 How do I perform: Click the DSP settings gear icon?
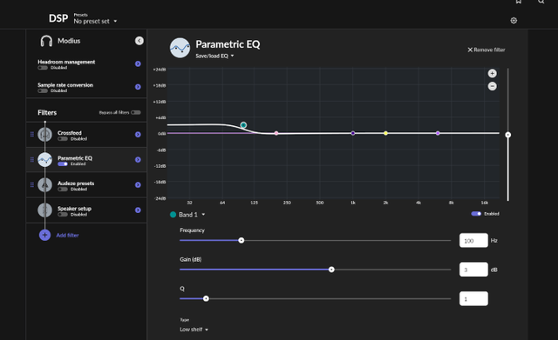point(514,21)
